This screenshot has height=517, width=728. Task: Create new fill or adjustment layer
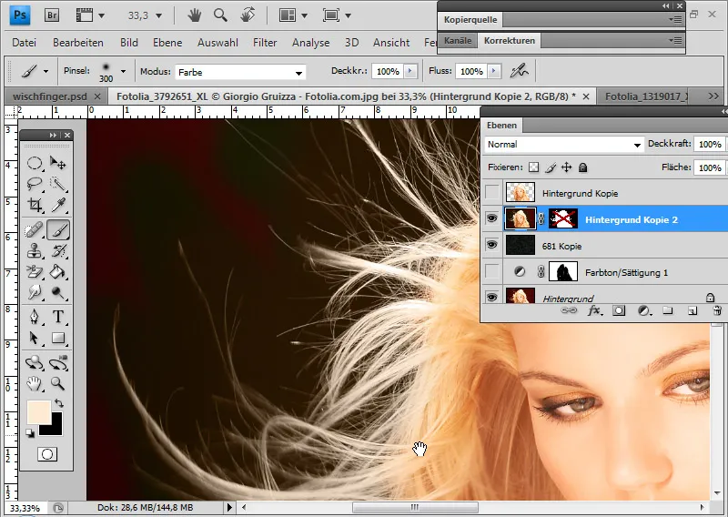point(643,310)
